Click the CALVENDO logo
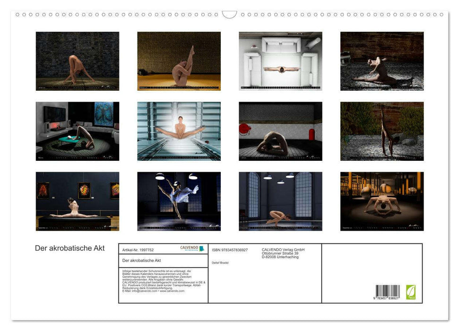The height and width of the screenshot is (331, 459). coord(192,248)
